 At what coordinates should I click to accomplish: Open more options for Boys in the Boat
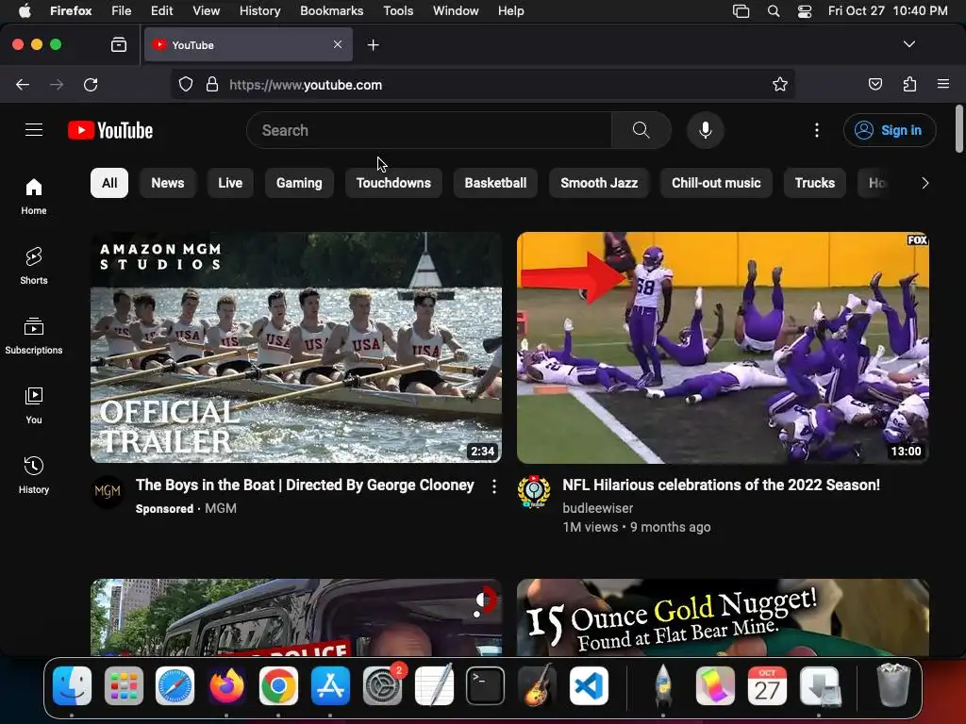494,487
